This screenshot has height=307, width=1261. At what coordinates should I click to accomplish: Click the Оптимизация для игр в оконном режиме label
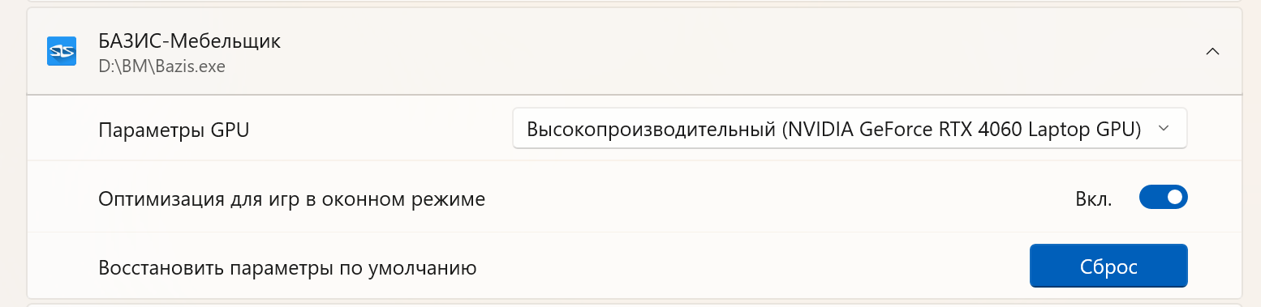point(292,198)
